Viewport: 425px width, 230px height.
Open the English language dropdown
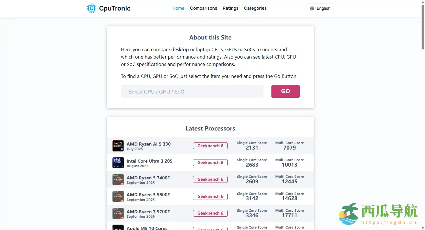(320, 8)
